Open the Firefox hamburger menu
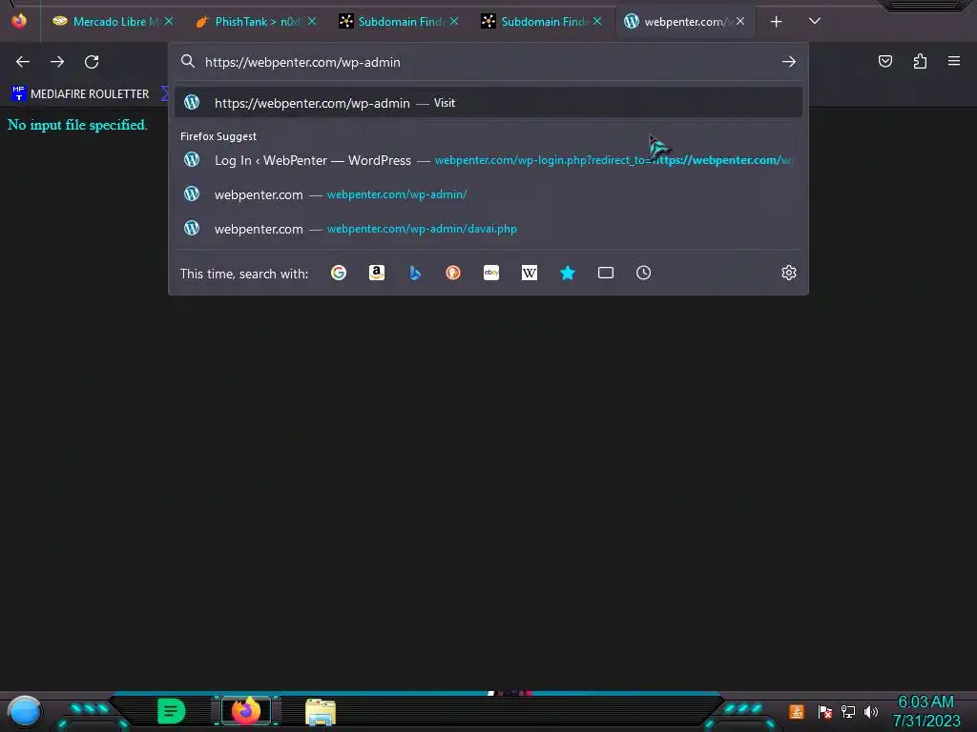This screenshot has height=732, width=977. pyautogui.click(x=954, y=61)
